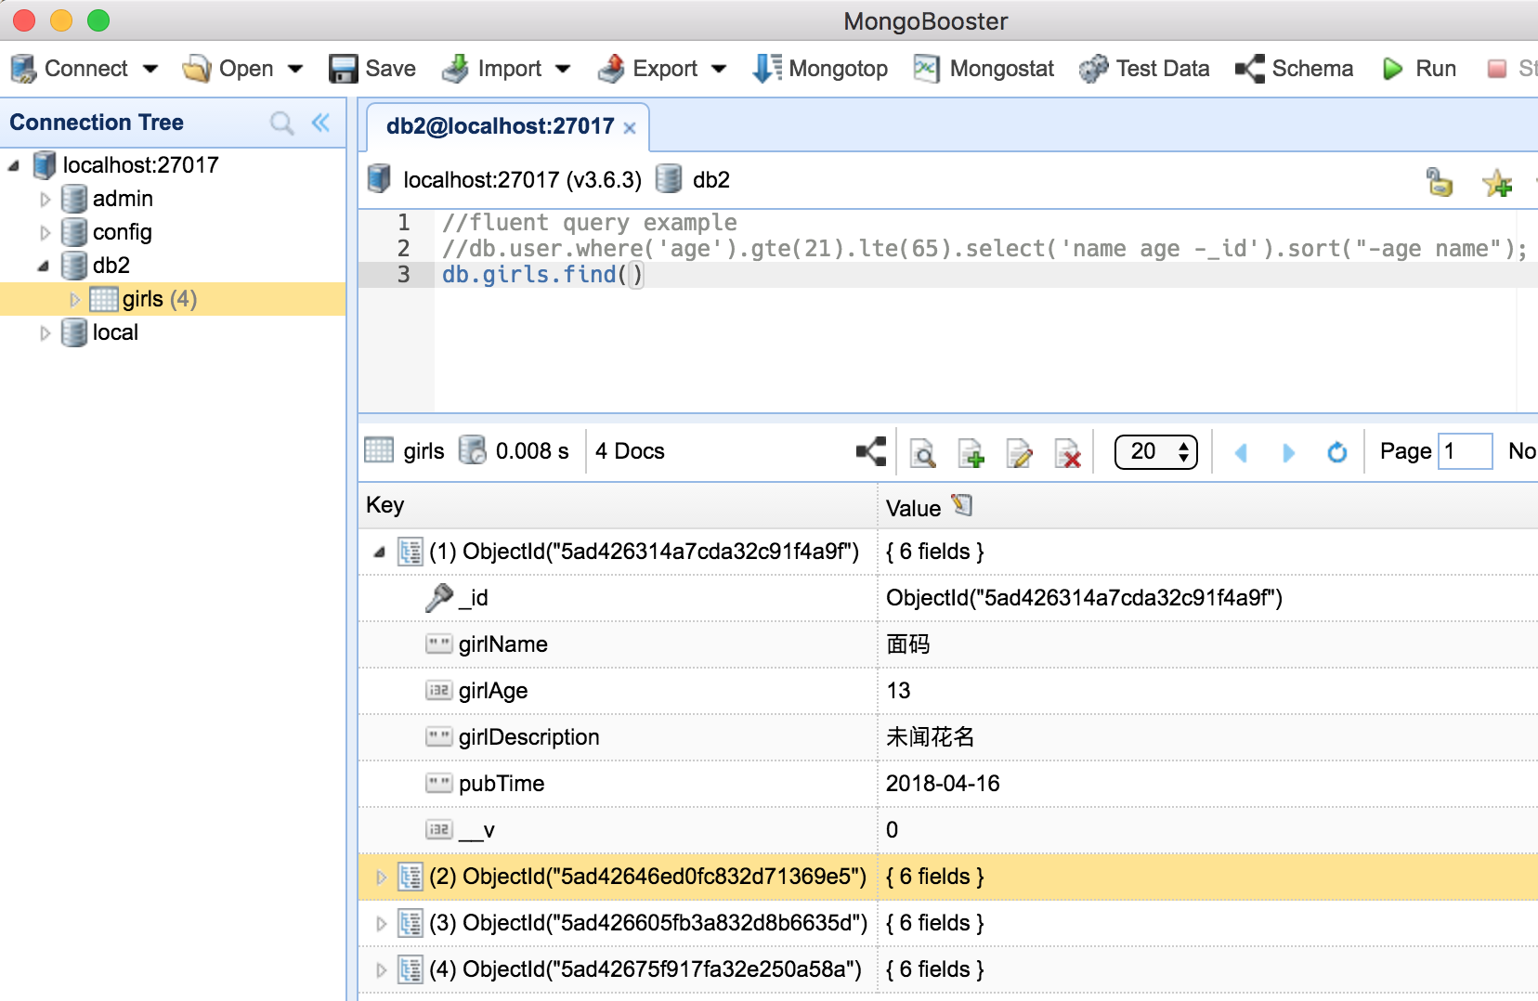This screenshot has height=1001, width=1538.
Task: Click the Export toolbar button
Action: (647, 69)
